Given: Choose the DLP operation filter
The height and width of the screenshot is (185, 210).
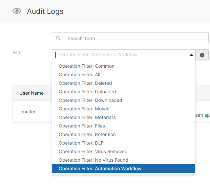Looking at the screenshot, I should pos(81,143).
